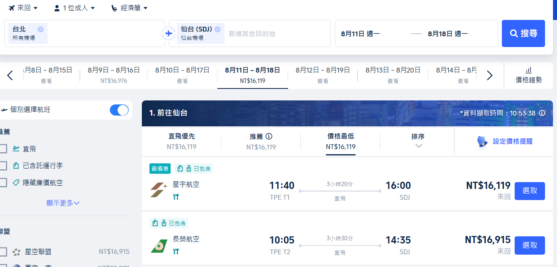The width and height of the screenshot is (557, 267).
Task: Click the bell icon for price alerts
Action: point(483,141)
